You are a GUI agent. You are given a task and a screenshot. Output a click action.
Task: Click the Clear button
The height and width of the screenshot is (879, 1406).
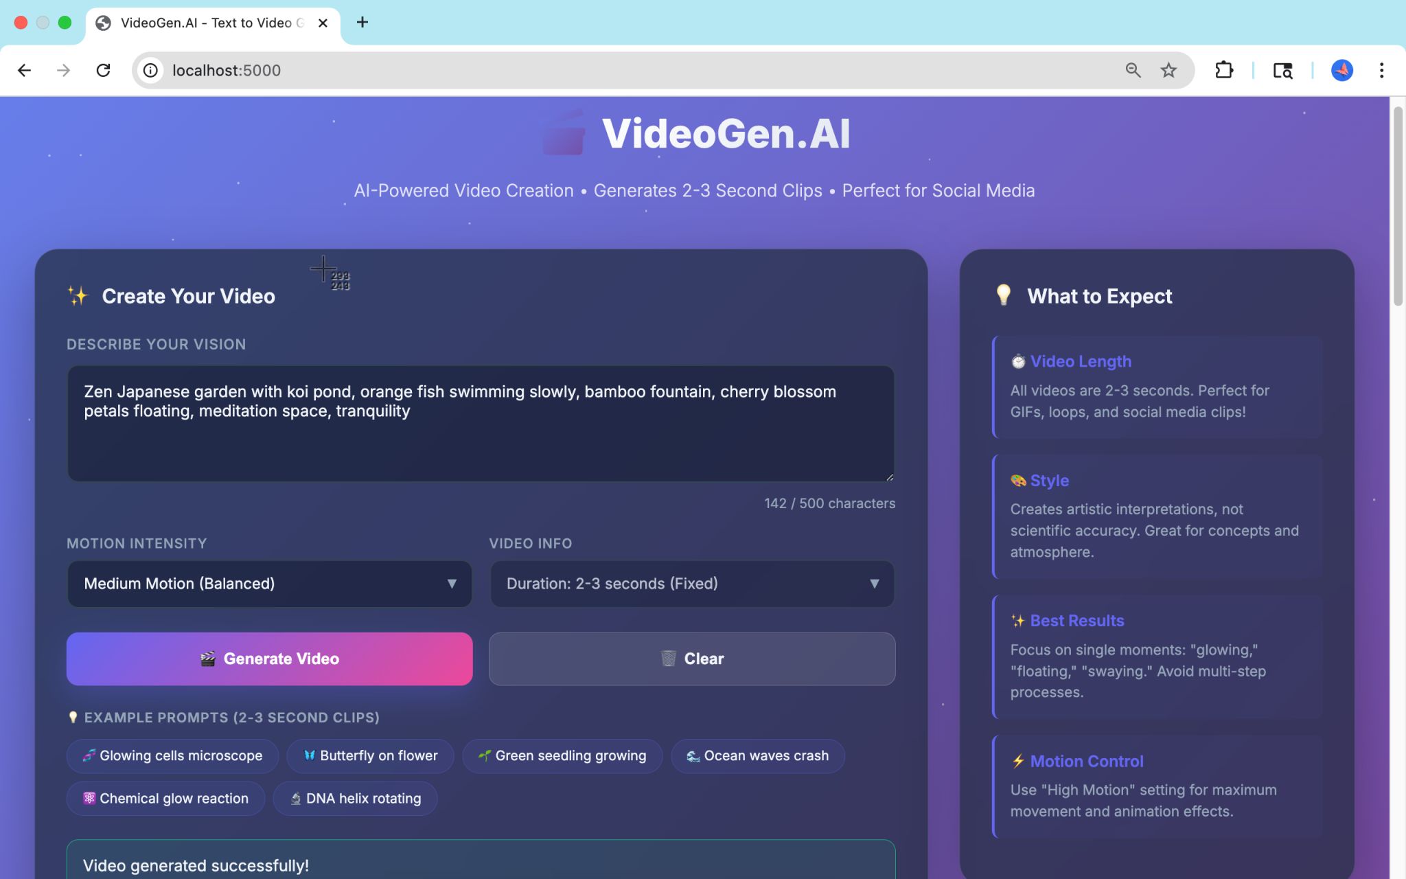pos(691,659)
